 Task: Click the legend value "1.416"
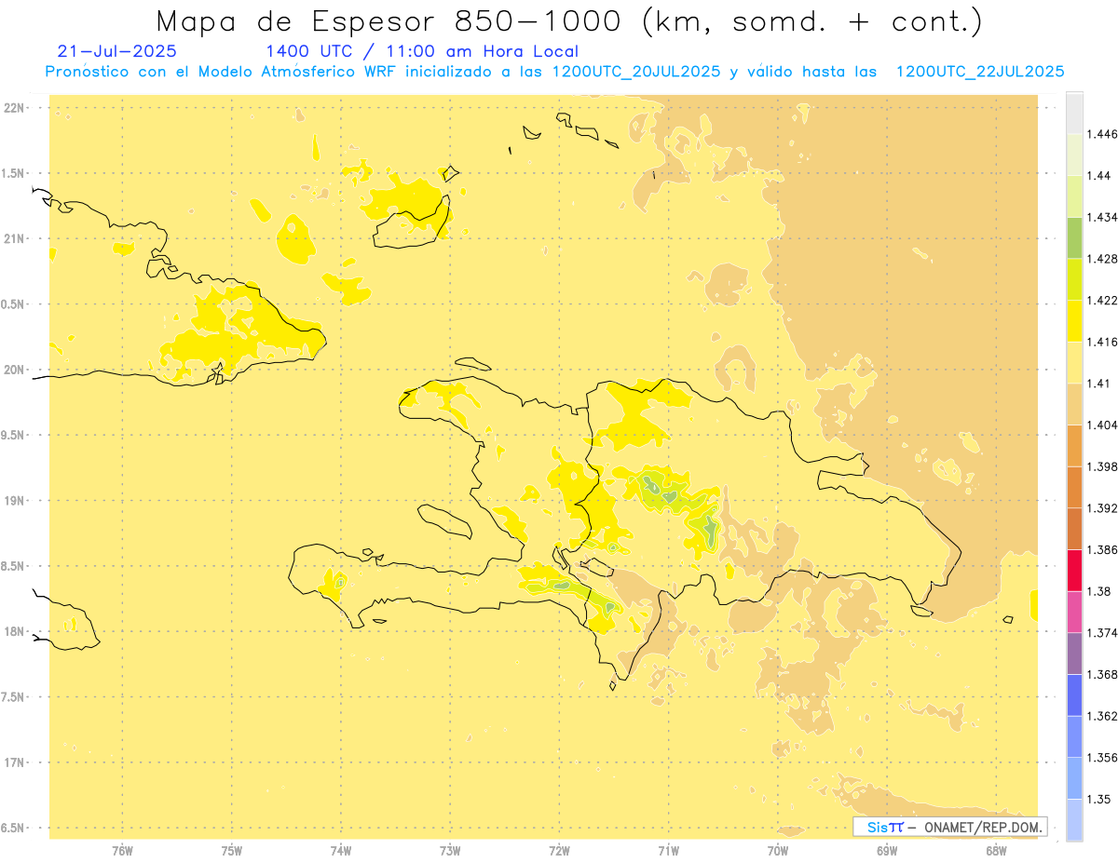pos(1103,342)
